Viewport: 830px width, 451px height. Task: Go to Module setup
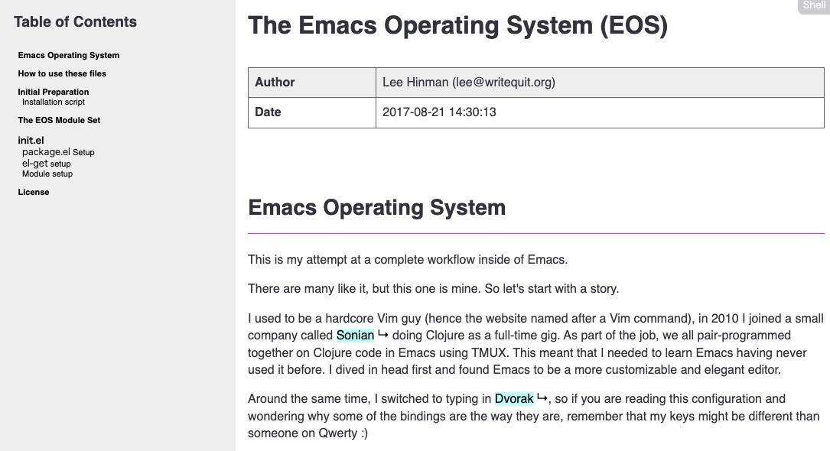(47, 174)
